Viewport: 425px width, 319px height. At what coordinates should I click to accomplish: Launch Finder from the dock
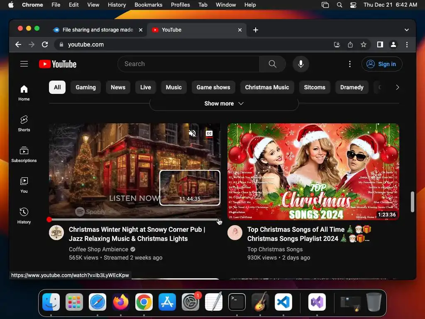coord(51,302)
